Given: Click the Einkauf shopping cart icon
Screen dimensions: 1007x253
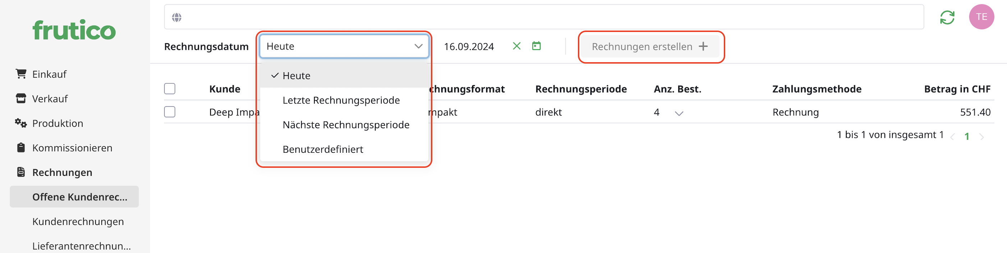Looking at the screenshot, I should [21, 74].
